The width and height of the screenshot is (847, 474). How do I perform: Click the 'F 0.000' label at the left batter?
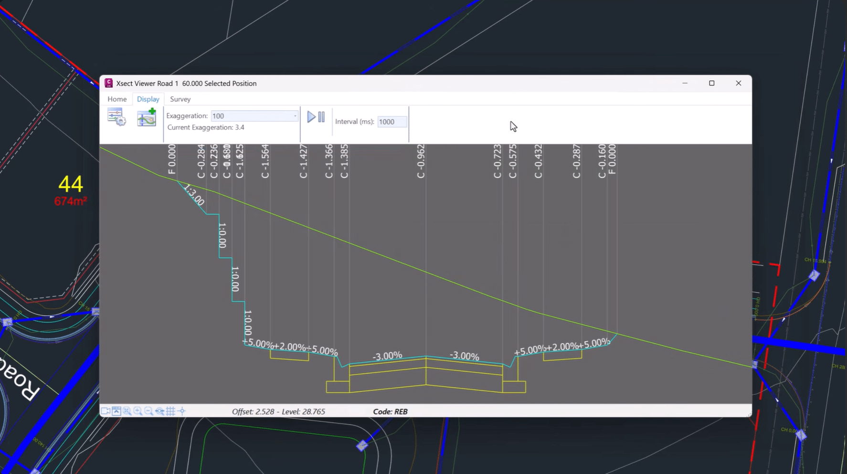click(172, 159)
